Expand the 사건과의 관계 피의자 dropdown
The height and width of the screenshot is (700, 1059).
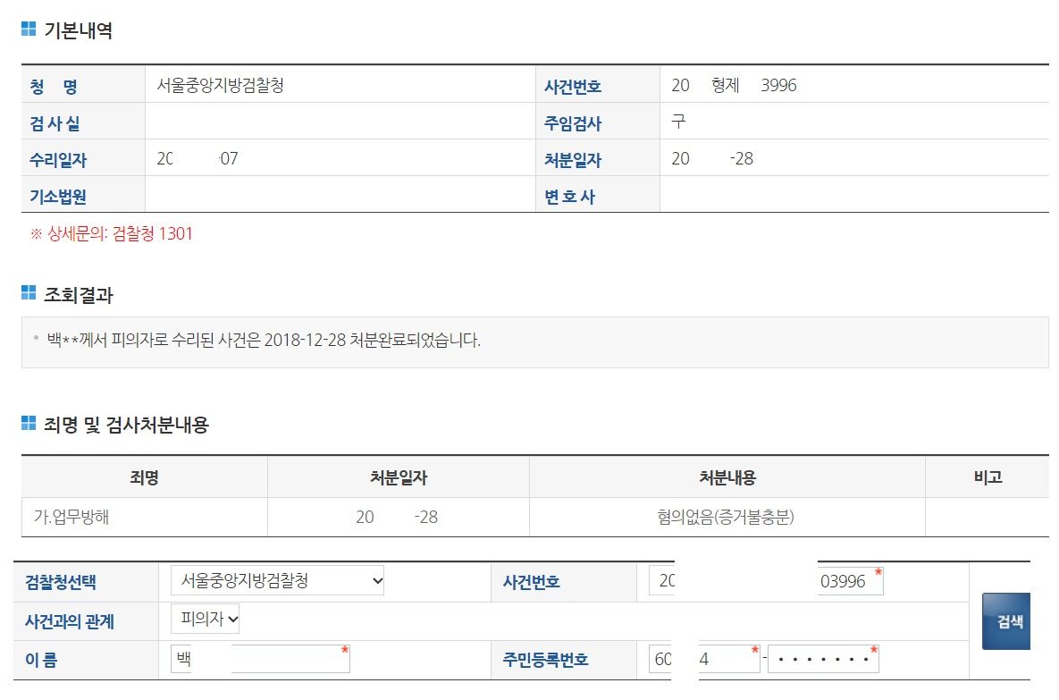205,619
